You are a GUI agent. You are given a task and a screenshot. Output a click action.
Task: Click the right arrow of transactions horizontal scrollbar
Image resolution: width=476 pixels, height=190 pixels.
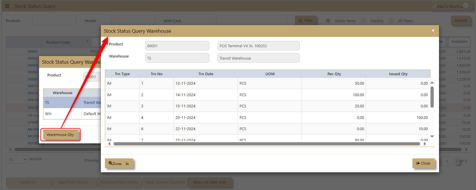click(x=425, y=144)
